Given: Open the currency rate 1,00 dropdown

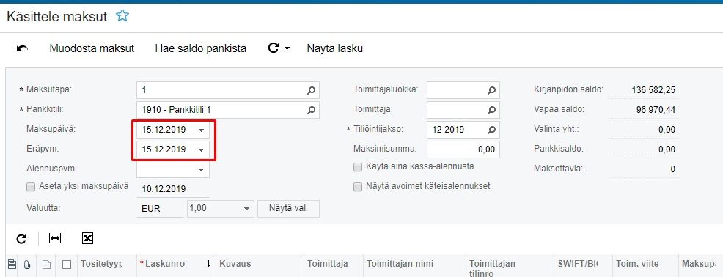Looking at the screenshot, I should pyautogui.click(x=246, y=208).
